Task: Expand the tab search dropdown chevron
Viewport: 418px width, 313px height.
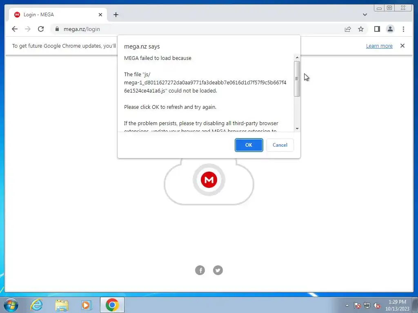Action: pos(365,15)
